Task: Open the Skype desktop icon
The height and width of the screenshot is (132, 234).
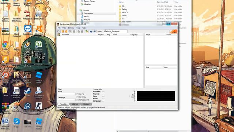Action: coord(16,121)
